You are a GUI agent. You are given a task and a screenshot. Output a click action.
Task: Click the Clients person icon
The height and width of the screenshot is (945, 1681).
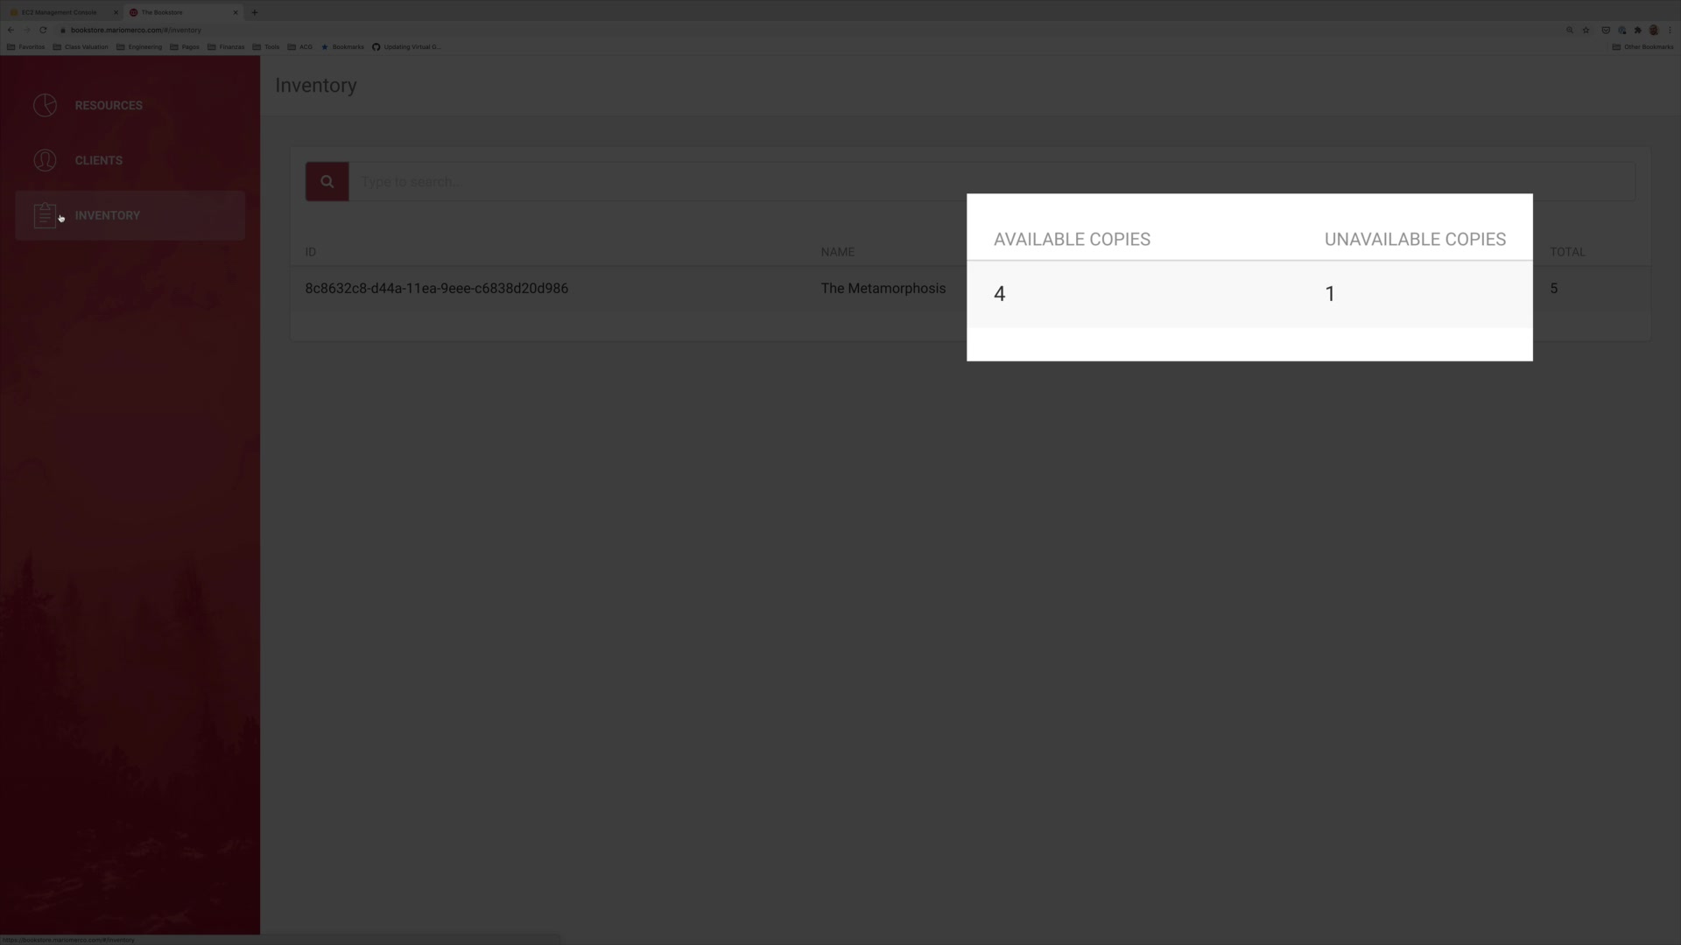(x=45, y=160)
